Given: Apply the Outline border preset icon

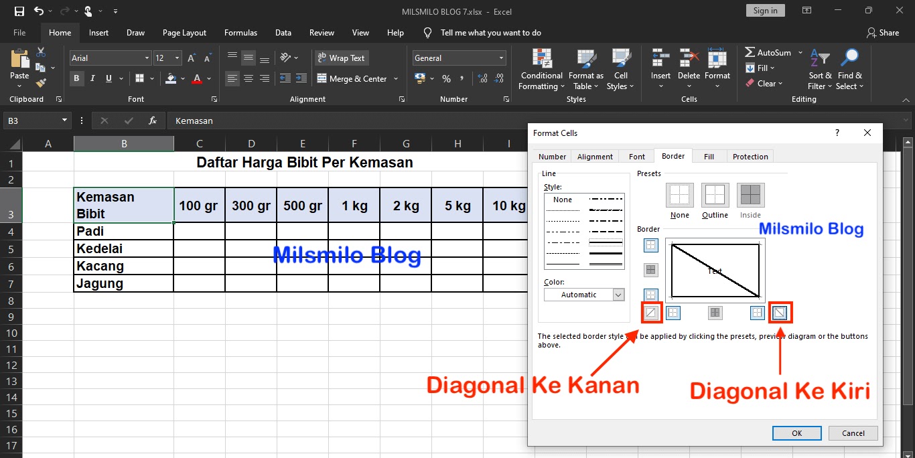Looking at the screenshot, I should pyautogui.click(x=715, y=195).
